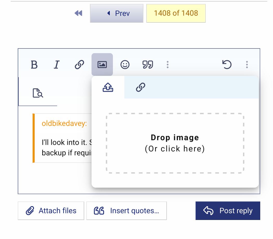Click the Insert quotes button
The image size is (273, 239).
126,211
